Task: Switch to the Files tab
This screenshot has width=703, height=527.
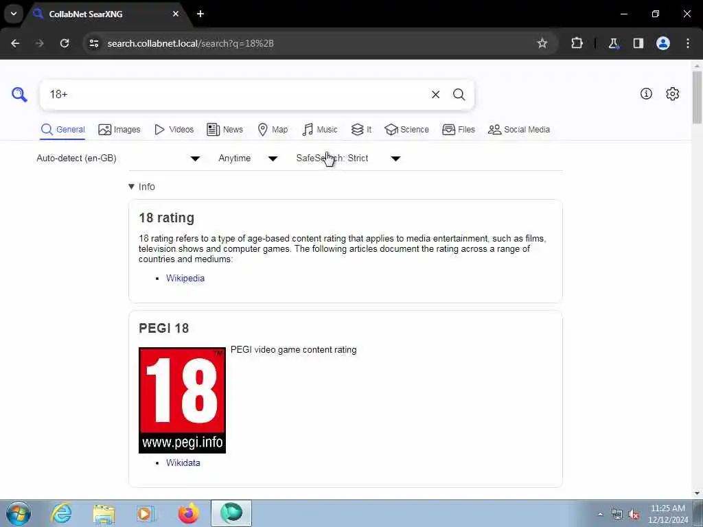Action: [x=458, y=130]
